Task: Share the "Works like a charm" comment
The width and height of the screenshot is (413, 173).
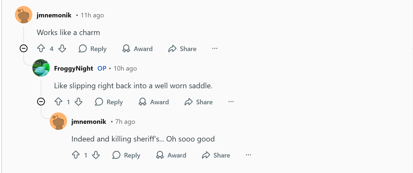Action: point(182,49)
